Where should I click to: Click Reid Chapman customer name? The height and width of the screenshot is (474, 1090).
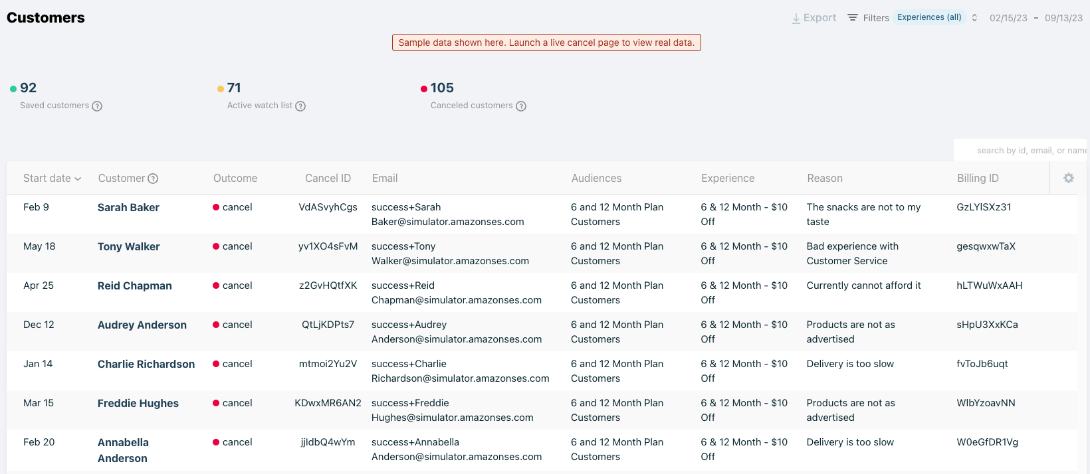click(134, 286)
